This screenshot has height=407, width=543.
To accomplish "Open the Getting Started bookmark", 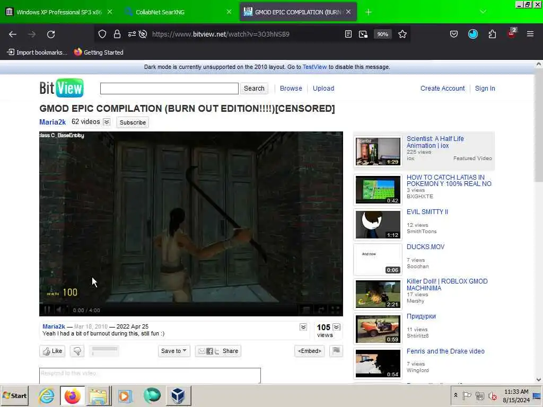I will (99, 52).
